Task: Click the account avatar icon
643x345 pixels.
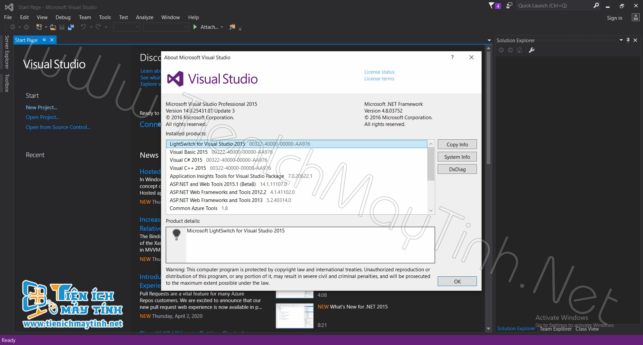Action: (x=635, y=18)
